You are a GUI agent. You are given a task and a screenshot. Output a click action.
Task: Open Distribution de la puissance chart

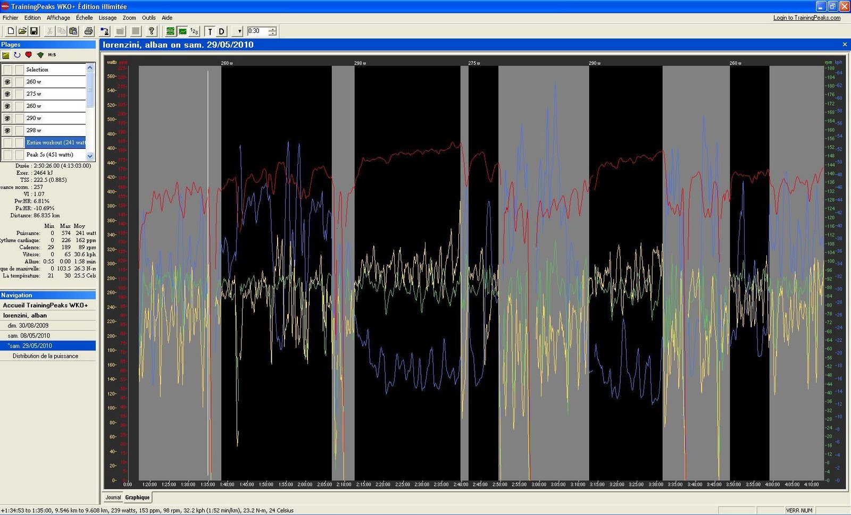(x=45, y=356)
